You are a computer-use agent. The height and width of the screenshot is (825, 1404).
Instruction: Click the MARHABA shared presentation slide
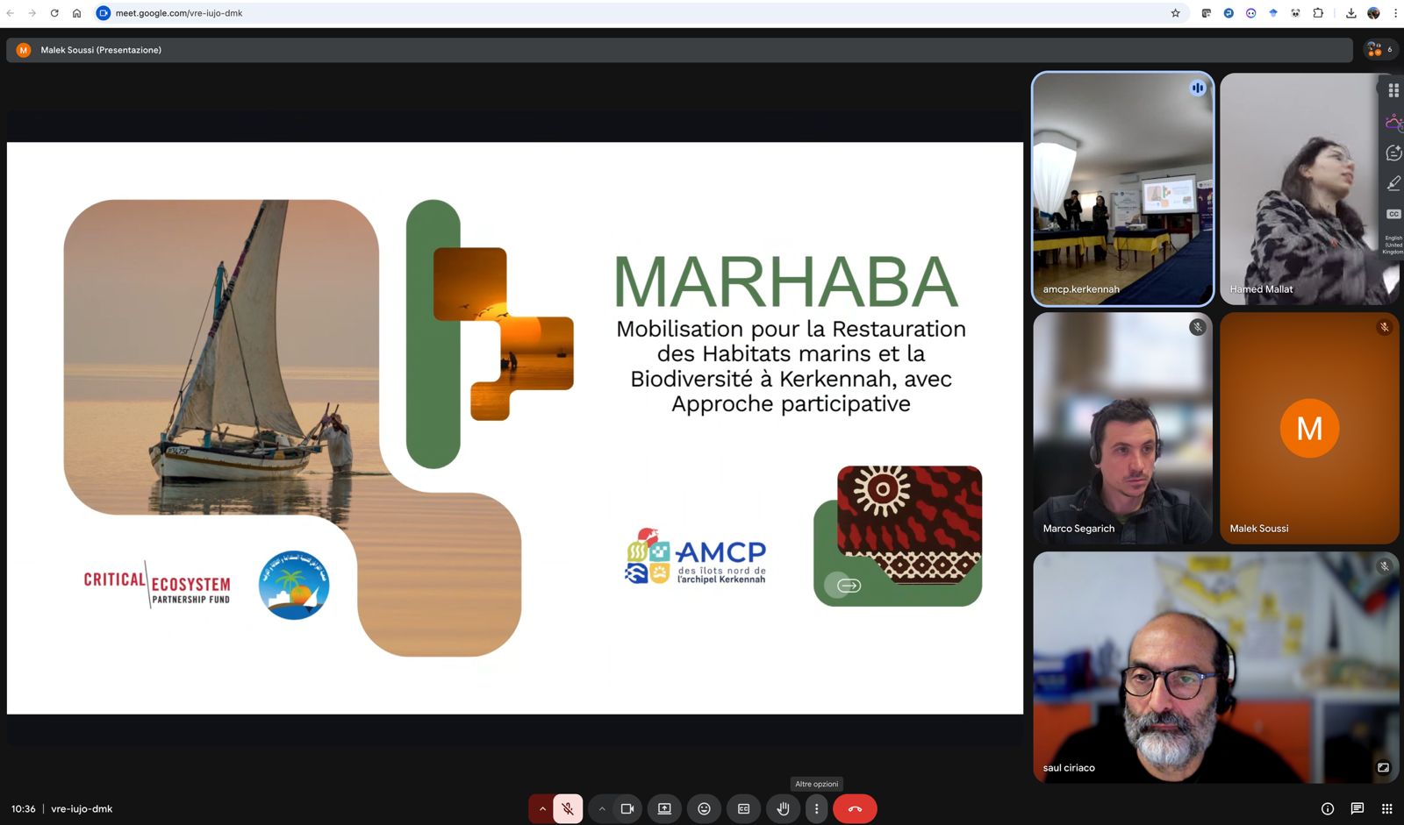click(515, 428)
